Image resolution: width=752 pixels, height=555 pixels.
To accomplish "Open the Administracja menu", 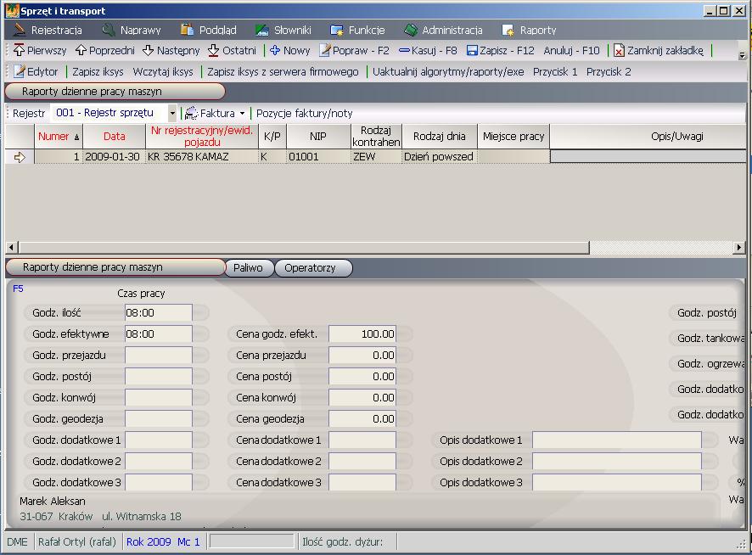I will point(443,31).
